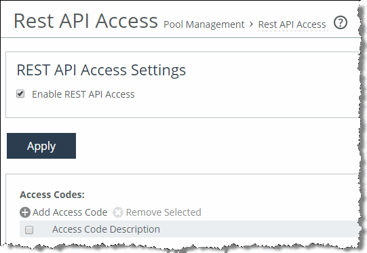
Task: Click the Access Codes section label
Action: point(52,195)
